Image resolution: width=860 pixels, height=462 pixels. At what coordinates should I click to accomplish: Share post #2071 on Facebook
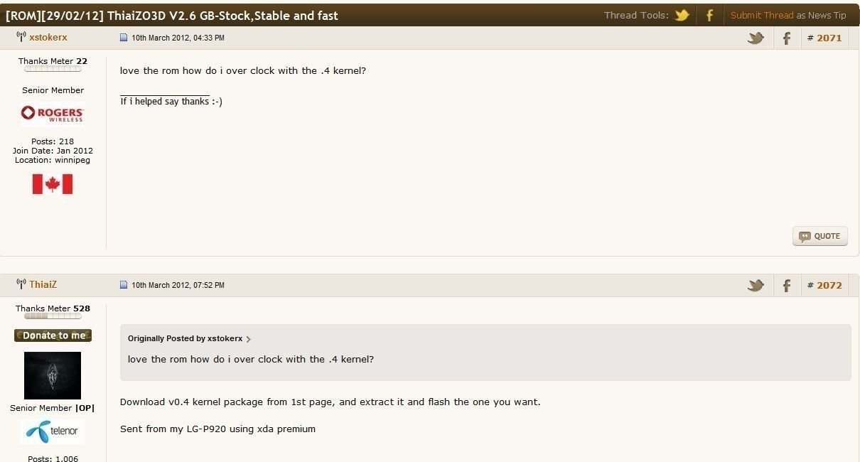(786, 38)
